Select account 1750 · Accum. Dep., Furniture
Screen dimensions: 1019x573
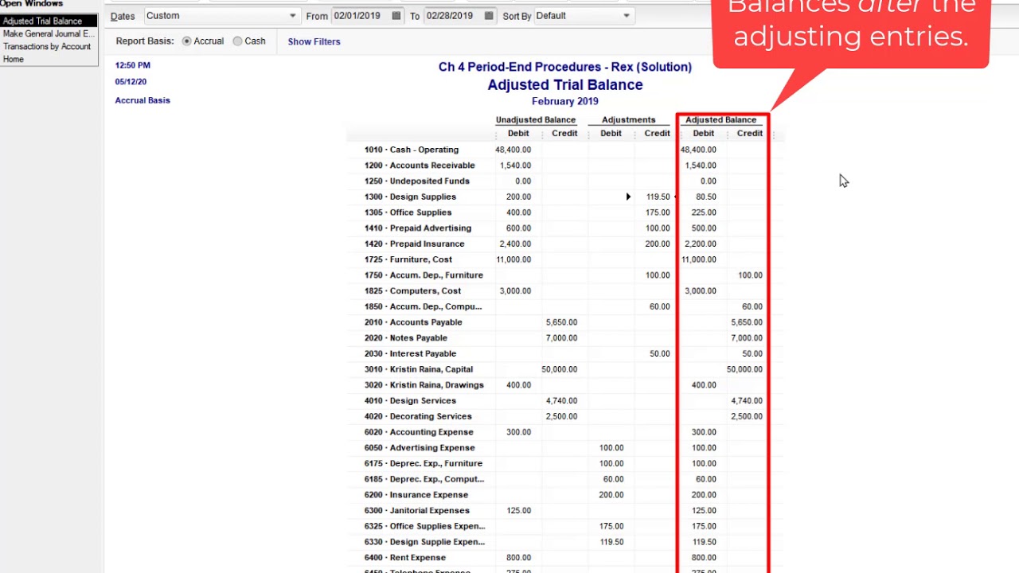point(424,275)
